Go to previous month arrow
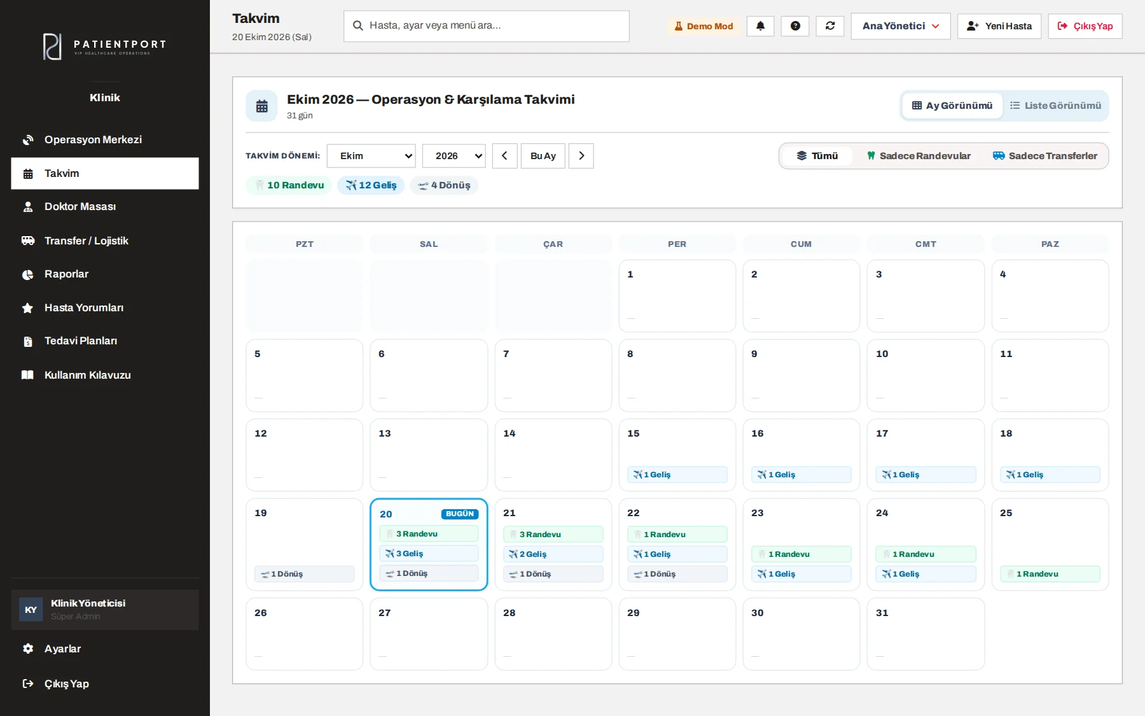Viewport: 1145px width, 716px height. click(x=504, y=156)
